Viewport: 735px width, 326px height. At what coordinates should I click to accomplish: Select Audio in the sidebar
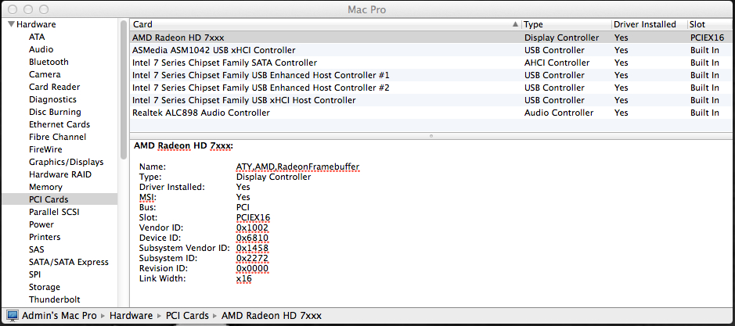pos(41,50)
